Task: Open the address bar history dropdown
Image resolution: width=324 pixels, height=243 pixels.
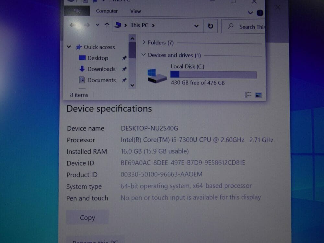Action: (196, 26)
